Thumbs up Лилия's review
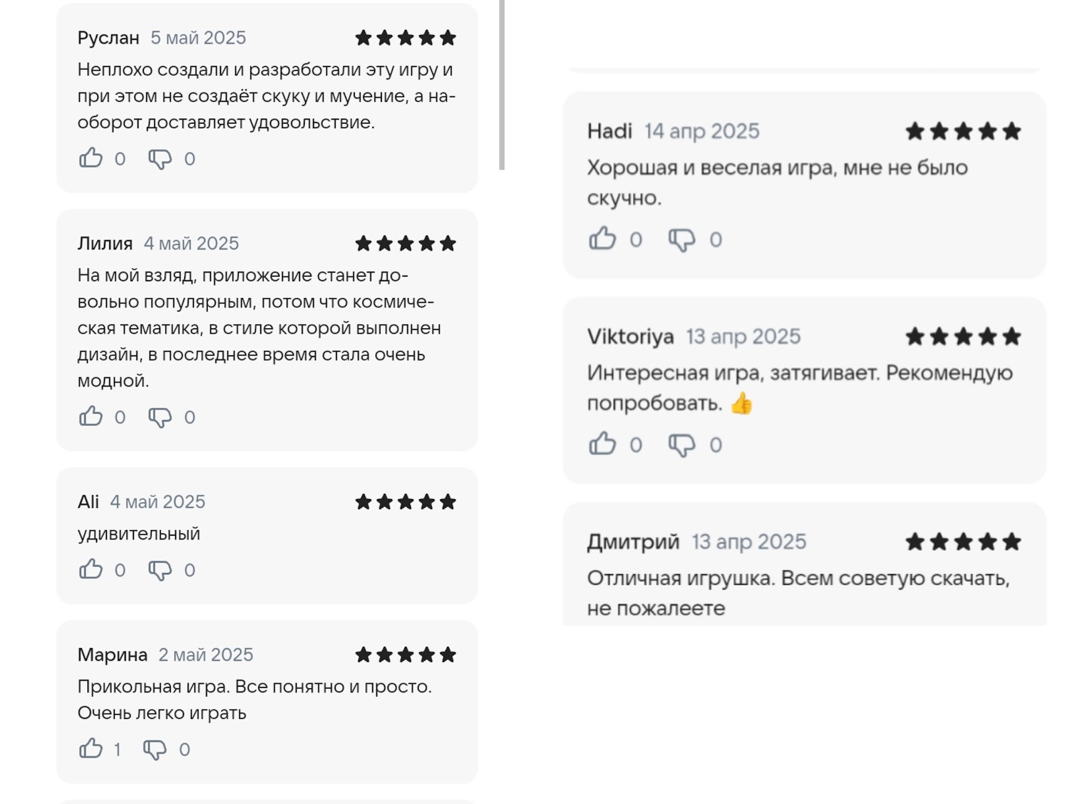Image resolution: width=1072 pixels, height=804 pixels. 91,417
